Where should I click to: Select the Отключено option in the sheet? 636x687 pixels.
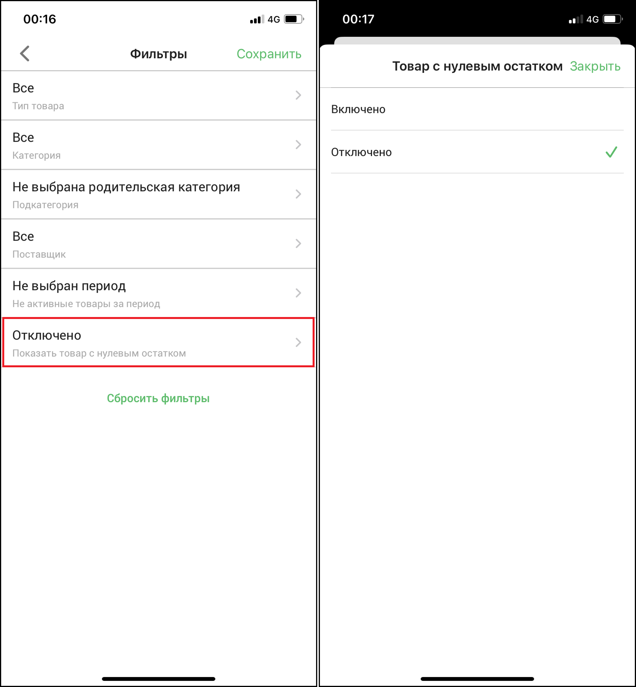(x=477, y=152)
